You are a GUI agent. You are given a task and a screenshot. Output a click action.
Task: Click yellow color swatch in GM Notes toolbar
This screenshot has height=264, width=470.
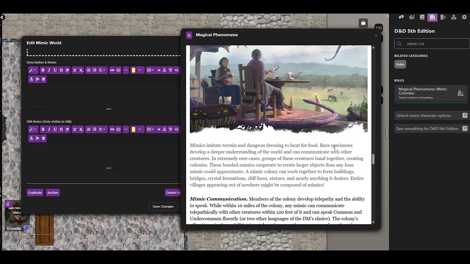tap(133, 129)
